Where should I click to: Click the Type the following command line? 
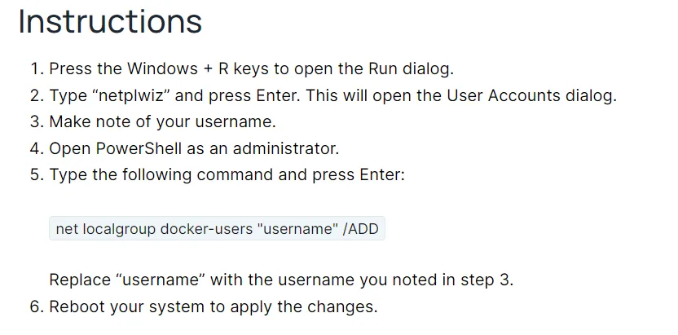point(227,174)
